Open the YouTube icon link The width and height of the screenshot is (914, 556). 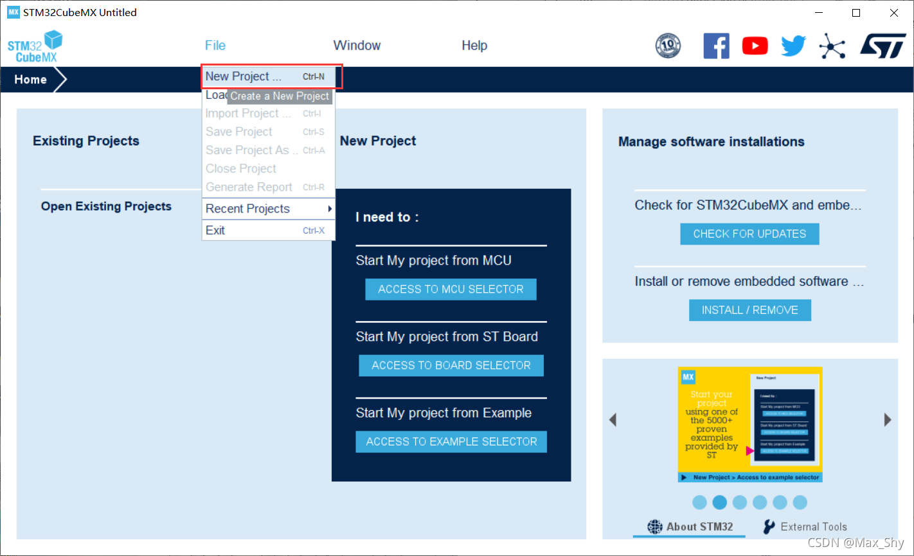coord(755,46)
